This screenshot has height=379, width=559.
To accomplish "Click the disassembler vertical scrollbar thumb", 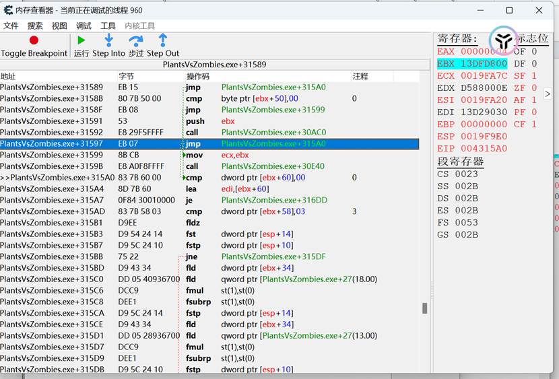I will coord(424,308).
